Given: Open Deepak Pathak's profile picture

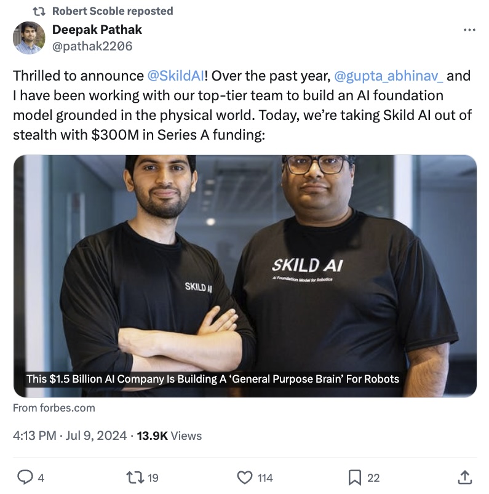Looking at the screenshot, I should tap(29, 38).
